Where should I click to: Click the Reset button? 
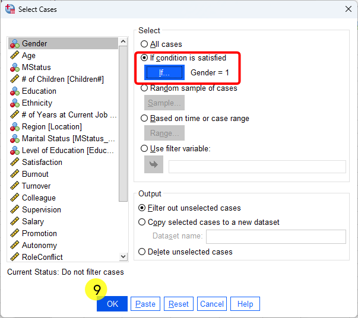(x=179, y=304)
